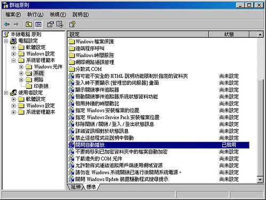Expand the Windows 元件 node
The image size is (266, 200).
click(21, 67)
